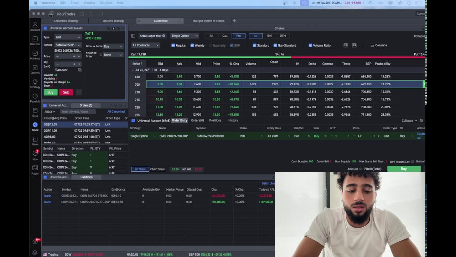
Task: Open the order Type Lmt dropdown
Action: tap(68, 37)
